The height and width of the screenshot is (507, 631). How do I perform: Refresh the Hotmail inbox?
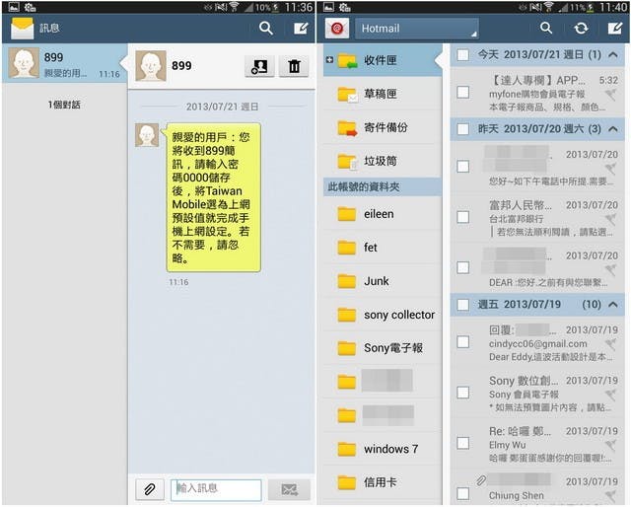581,29
